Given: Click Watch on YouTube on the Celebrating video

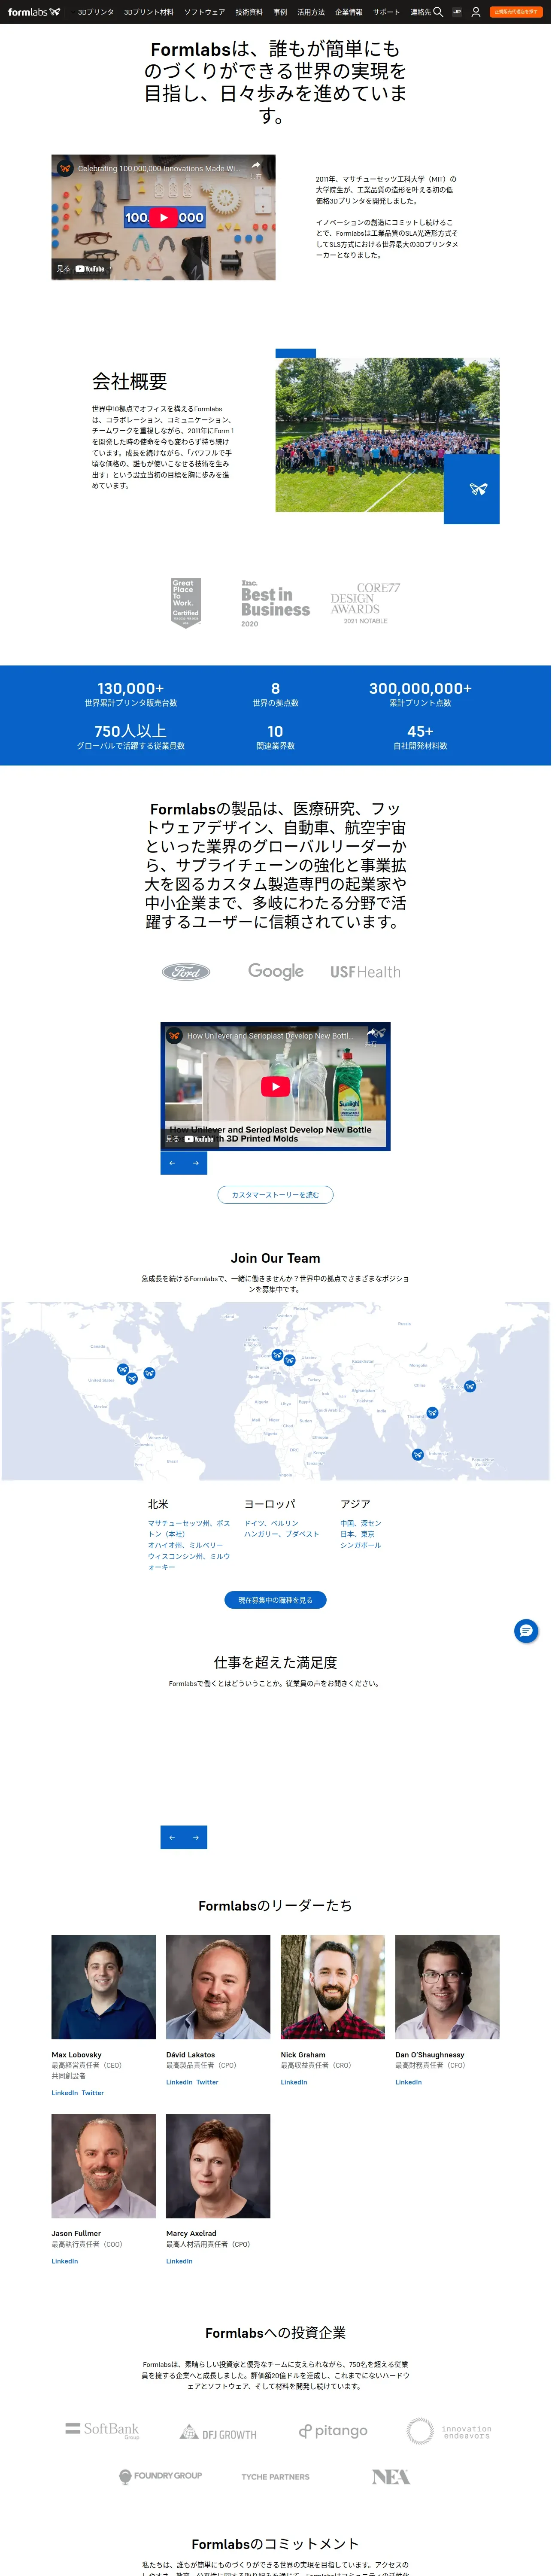Looking at the screenshot, I should (81, 269).
